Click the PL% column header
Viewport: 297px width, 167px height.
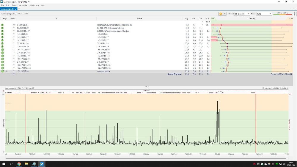[207, 18]
